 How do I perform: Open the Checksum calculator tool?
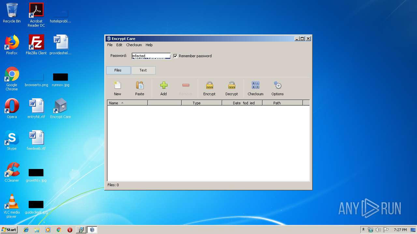coord(255,88)
